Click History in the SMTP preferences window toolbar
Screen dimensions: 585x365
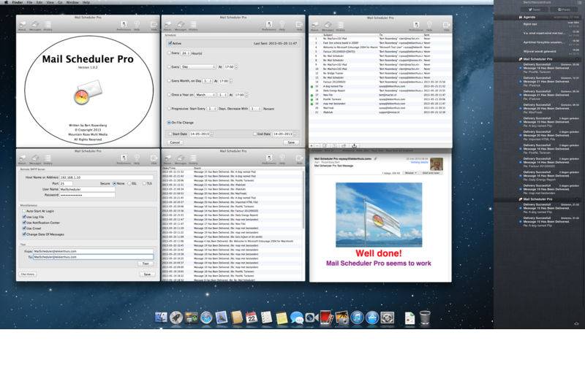(48, 159)
